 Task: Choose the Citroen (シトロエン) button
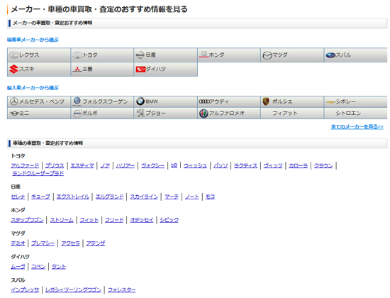[x=356, y=114]
